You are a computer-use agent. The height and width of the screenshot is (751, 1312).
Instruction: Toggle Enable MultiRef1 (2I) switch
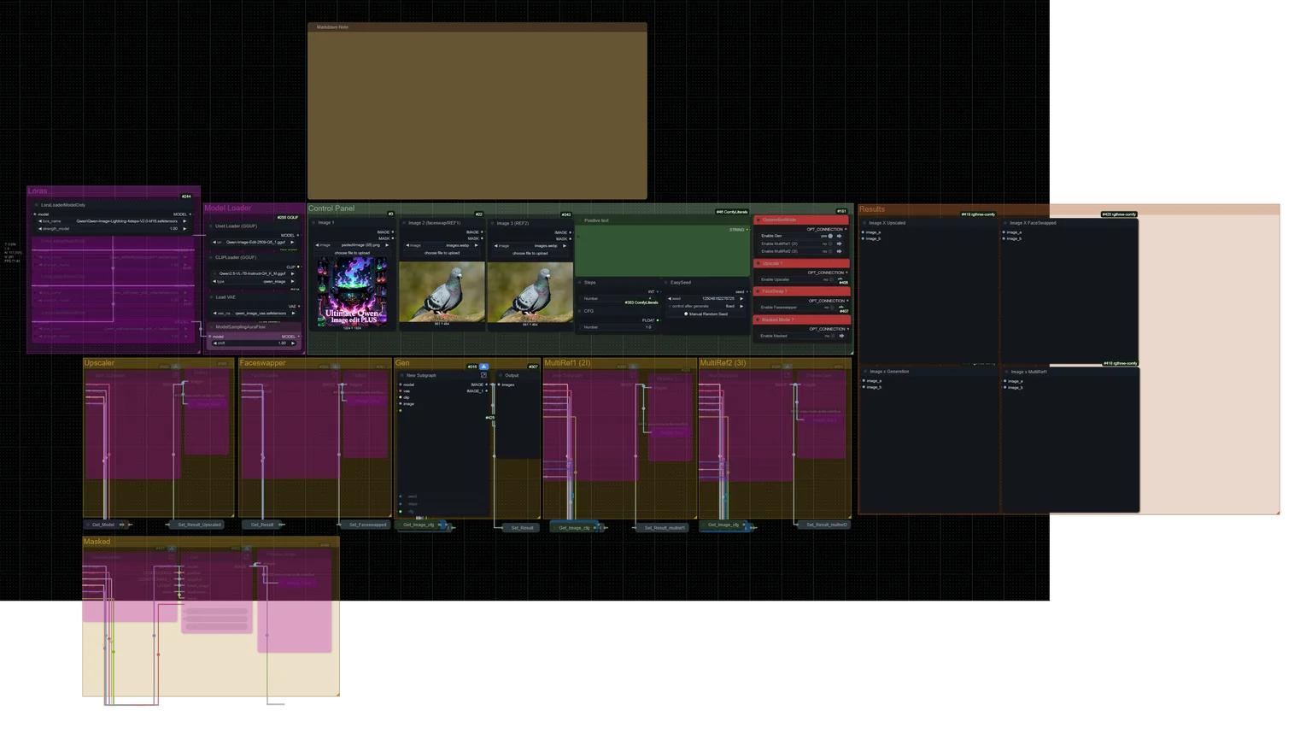(x=830, y=243)
